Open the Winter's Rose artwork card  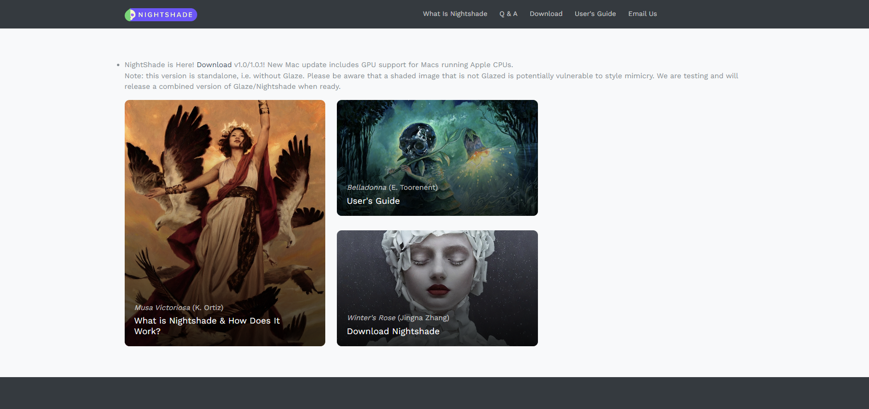[437, 288]
